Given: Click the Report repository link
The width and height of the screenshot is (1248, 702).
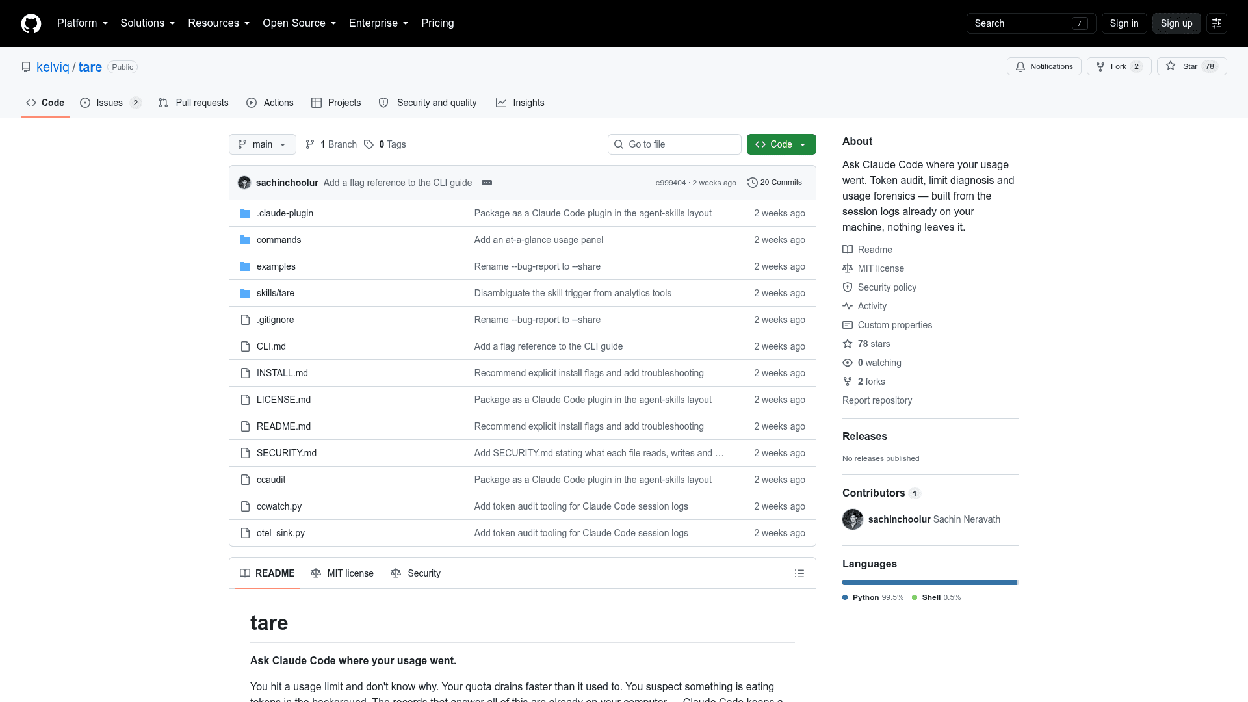Looking at the screenshot, I should (877, 400).
